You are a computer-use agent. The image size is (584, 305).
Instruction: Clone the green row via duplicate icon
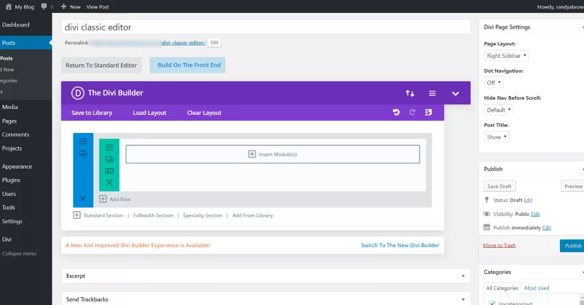point(109,160)
